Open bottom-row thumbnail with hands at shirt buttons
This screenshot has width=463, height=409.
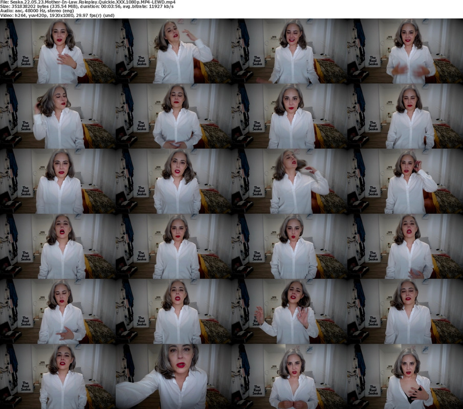coord(290,376)
